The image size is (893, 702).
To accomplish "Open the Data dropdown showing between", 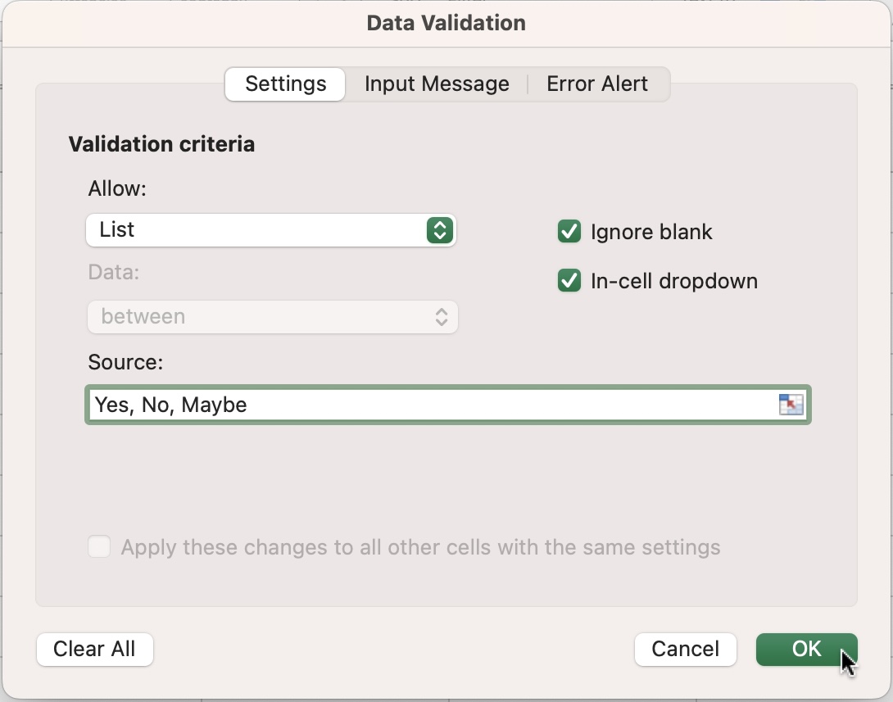I will 273,317.
